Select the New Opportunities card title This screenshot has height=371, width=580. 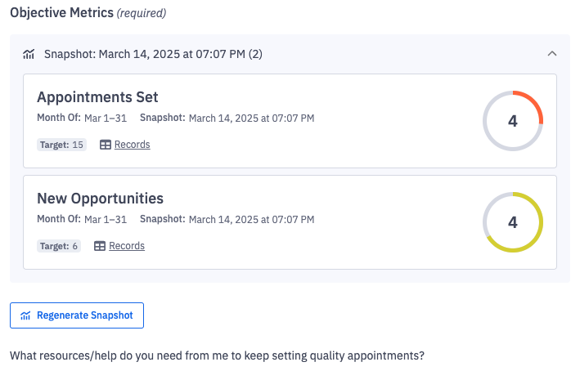[x=100, y=199]
